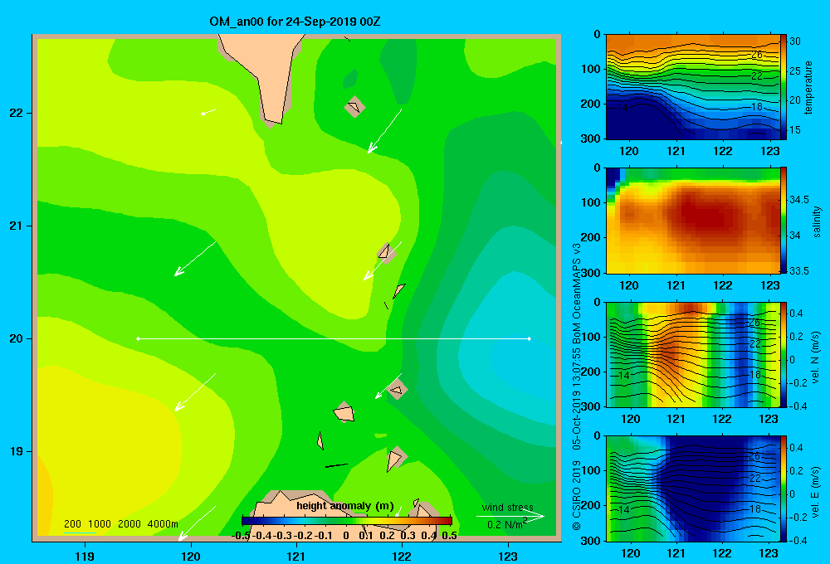Open the salinity depth section plot
The height and width of the screenshot is (564, 830).
point(693,221)
